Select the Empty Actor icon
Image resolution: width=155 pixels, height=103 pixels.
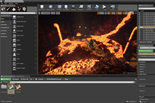click(x=14, y=17)
